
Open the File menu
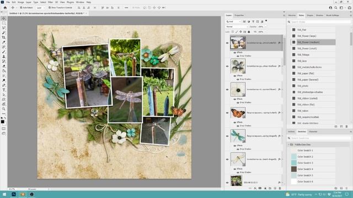coord(8,2)
